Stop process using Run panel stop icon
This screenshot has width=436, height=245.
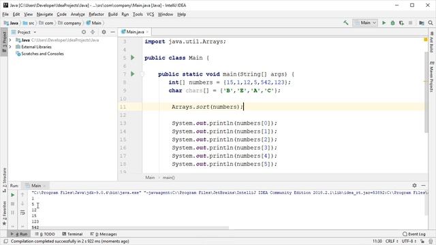coord(12,204)
